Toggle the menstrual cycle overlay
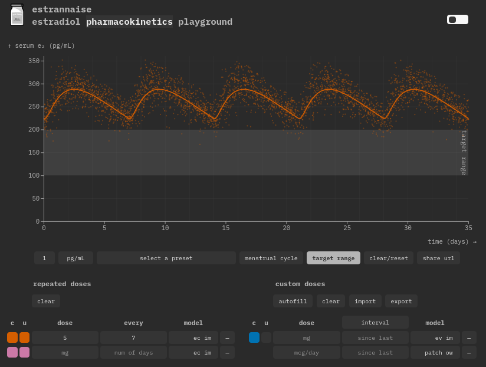Viewport: 486px width, 367px height. (x=271, y=258)
